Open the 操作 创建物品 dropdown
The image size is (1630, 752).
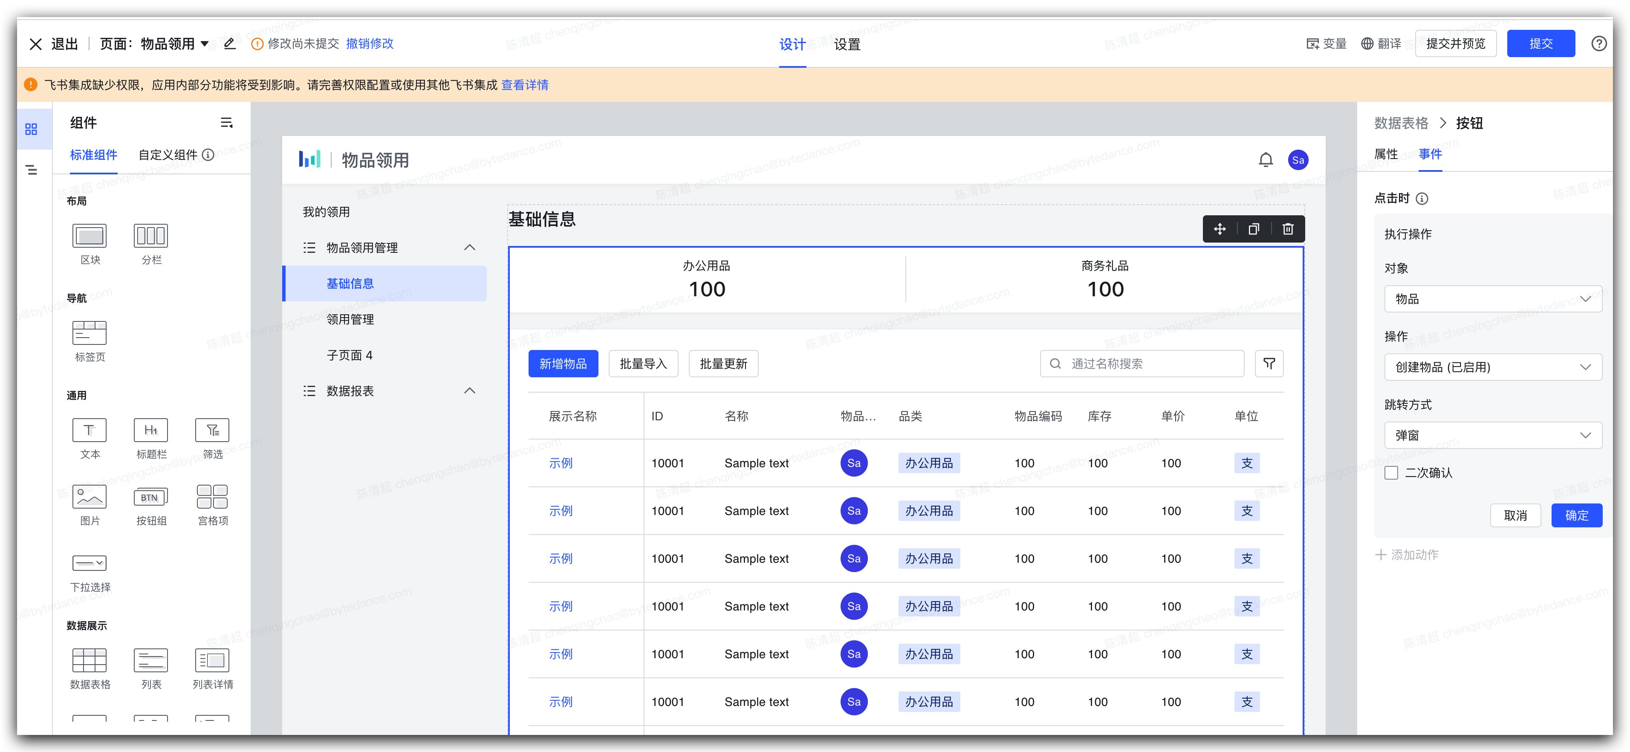[x=1493, y=367]
